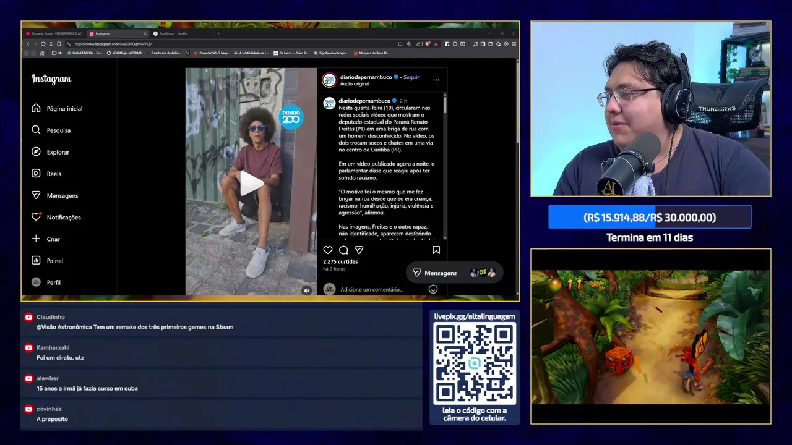Go to Instagram Página inicial
The image size is (792, 445).
pos(58,109)
